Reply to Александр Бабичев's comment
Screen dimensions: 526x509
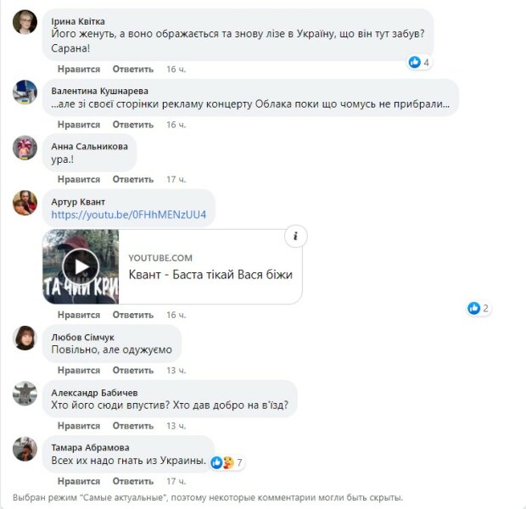point(133,426)
